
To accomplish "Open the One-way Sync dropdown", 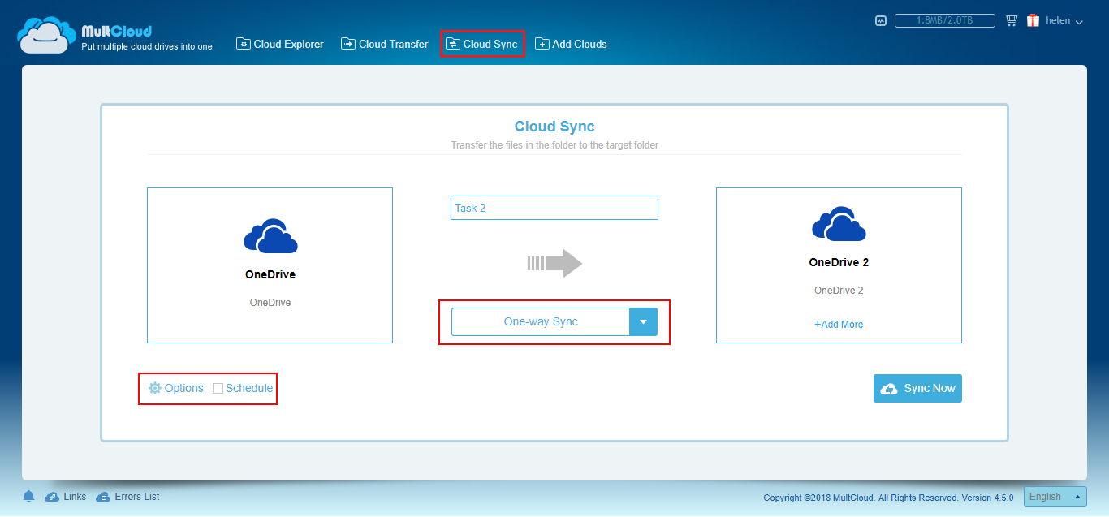I will tap(554, 321).
